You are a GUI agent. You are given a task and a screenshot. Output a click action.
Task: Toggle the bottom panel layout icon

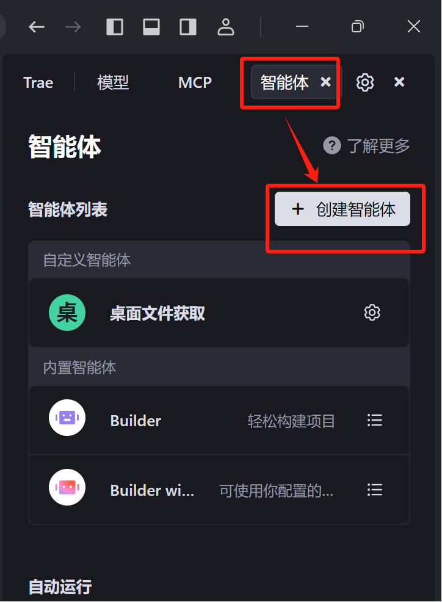click(151, 27)
